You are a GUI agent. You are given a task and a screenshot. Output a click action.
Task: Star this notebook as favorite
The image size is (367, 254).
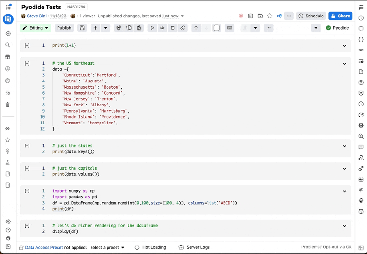(x=270, y=16)
